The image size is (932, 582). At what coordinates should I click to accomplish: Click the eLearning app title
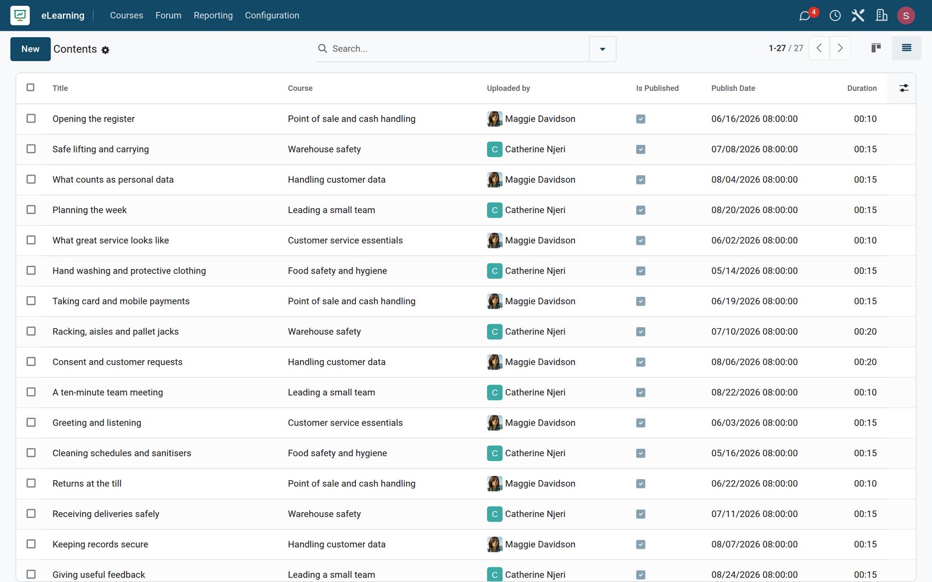pos(63,16)
